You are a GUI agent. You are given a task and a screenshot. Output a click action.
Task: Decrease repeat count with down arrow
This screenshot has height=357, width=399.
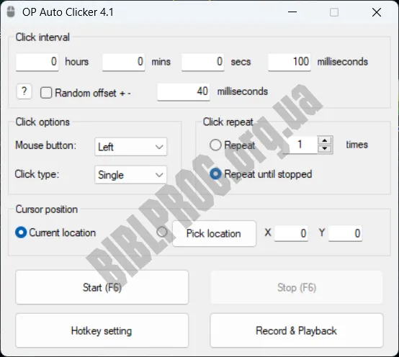coord(324,149)
